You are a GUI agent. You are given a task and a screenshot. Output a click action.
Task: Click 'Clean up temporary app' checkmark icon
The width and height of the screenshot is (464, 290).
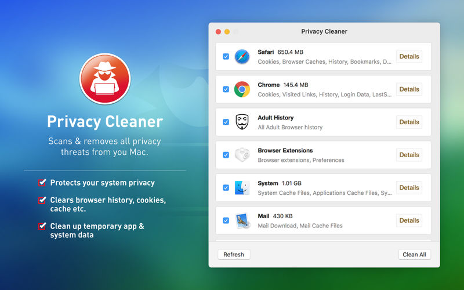tap(42, 226)
